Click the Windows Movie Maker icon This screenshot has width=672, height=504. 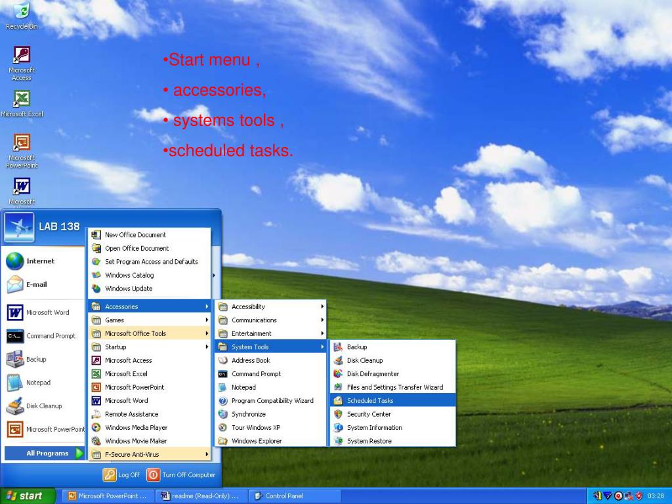point(96,440)
